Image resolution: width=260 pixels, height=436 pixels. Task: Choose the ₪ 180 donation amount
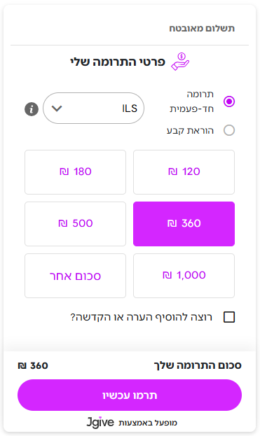click(75, 172)
